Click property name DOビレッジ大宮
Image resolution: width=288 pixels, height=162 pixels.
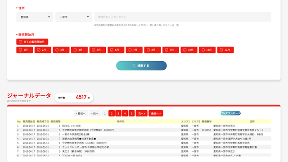pyautogui.click(x=71, y=126)
